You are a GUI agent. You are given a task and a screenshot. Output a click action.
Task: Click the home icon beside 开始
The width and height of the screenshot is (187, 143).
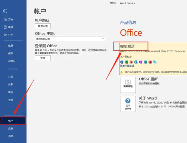(x=5, y=19)
